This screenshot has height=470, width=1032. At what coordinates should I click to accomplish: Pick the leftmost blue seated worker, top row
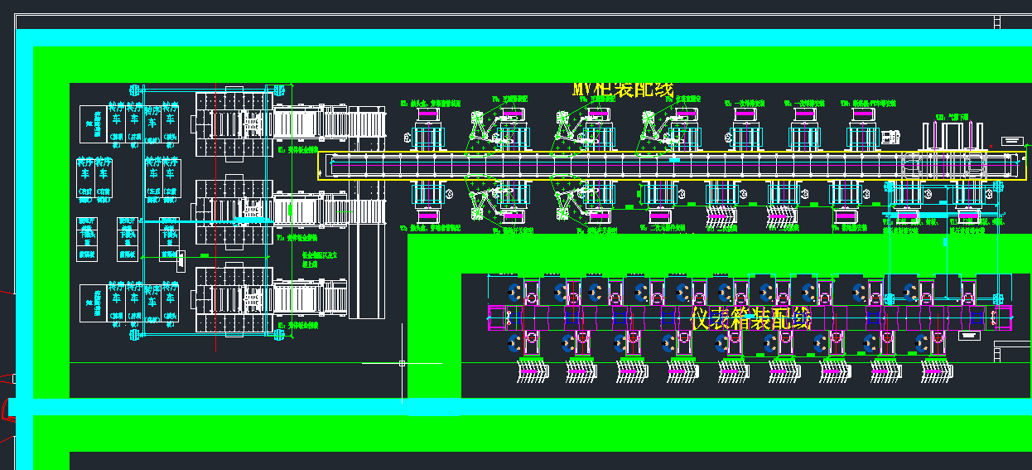tap(513, 292)
